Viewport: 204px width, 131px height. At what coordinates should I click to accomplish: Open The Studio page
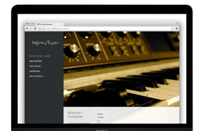35,66
